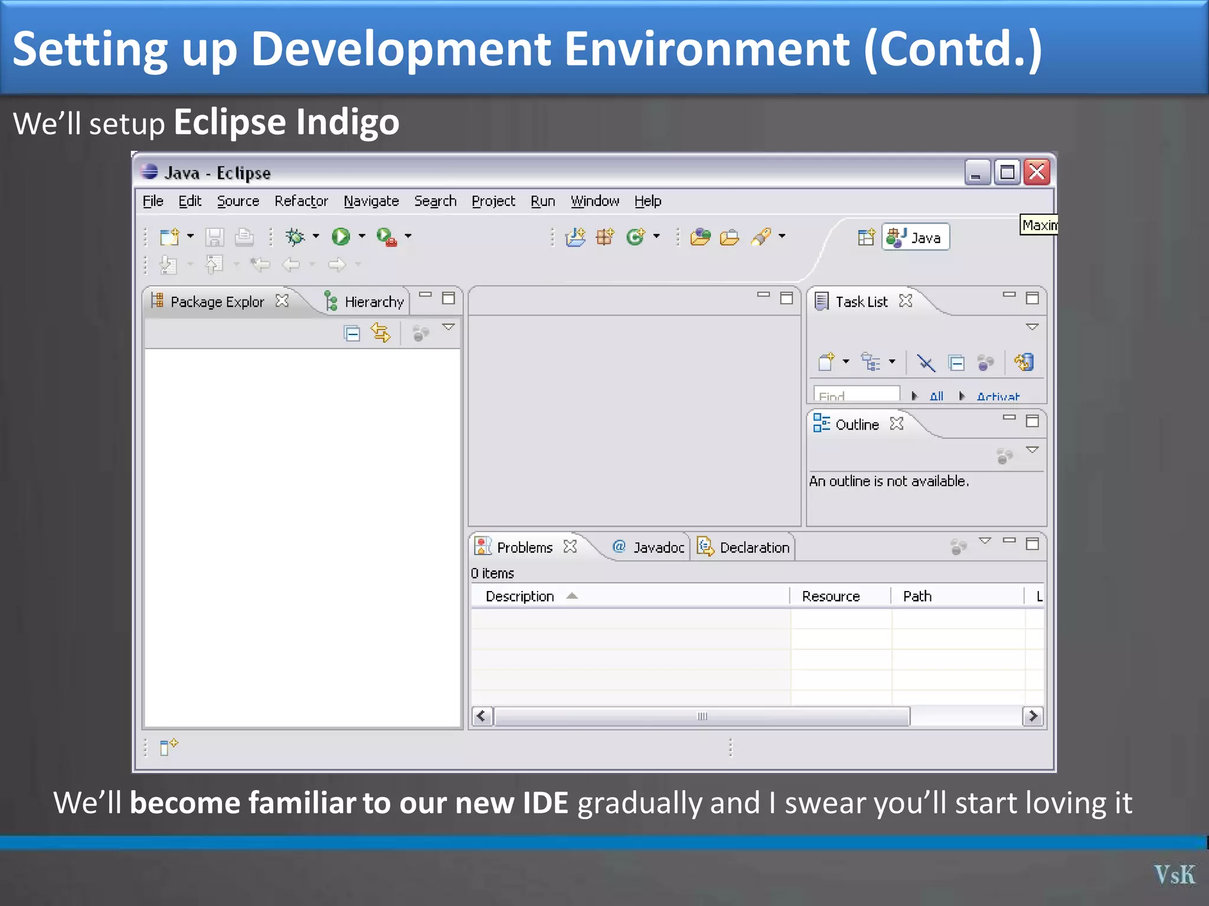Viewport: 1209px width, 906px height.
Task: Close the Package Explorer tab
Action: (x=282, y=301)
